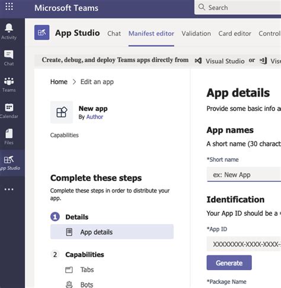Click the Visual Studio Code logo icon
281x288 pixels.
(263, 60)
